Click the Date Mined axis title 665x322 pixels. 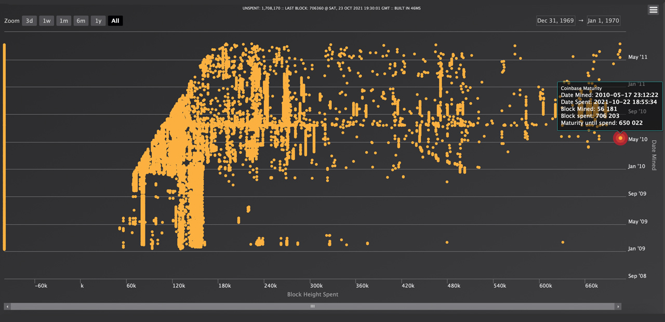[x=654, y=155]
